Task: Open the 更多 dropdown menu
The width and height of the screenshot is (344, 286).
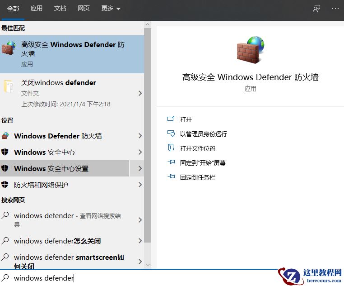Action: point(111,8)
